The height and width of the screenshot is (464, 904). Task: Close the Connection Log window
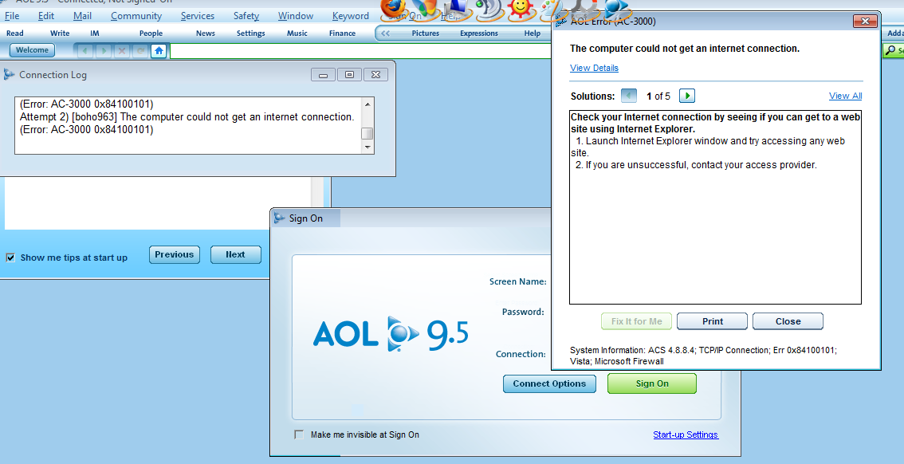pyautogui.click(x=376, y=74)
